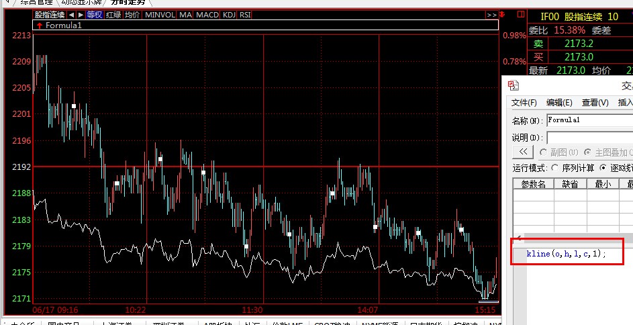Viewport: 633px width, 325px height.
Task: Choose the 副图 radio option
Action: tap(543, 152)
